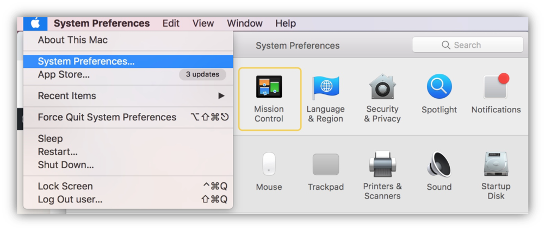Image resolution: width=545 pixels, height=230 pixels.
Task: Click the Apple logo menu
Action: pos(35,23)
